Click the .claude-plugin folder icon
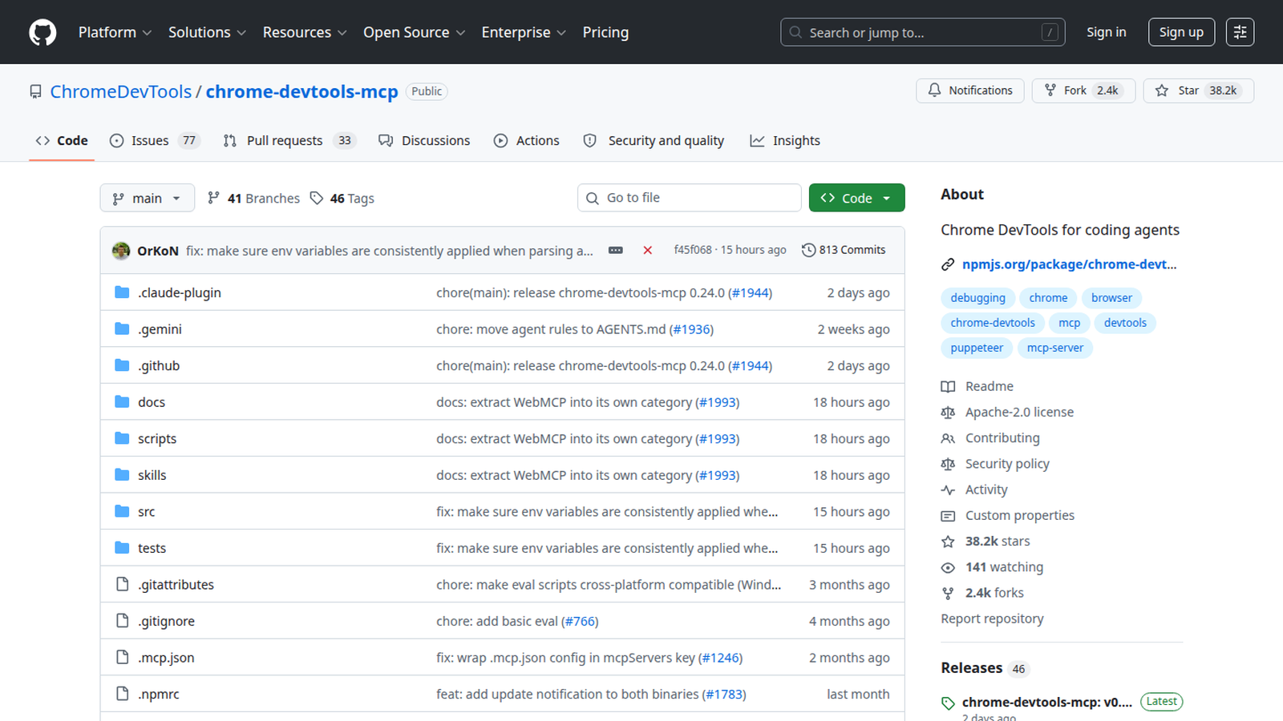The height and width of the screenshot is (721, 1283). 122,292
